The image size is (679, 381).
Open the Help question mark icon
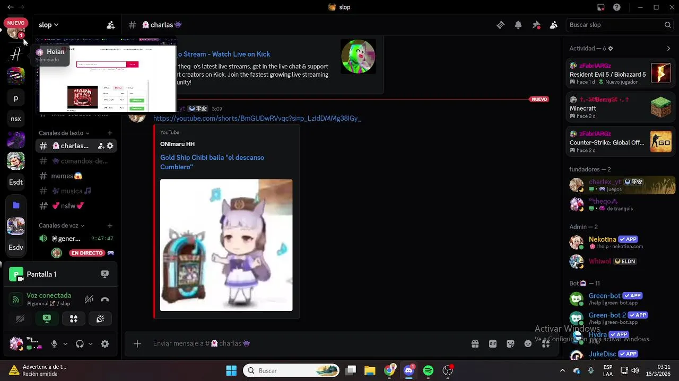click(617, 7)
